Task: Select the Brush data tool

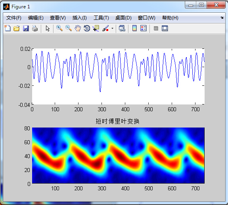Action: pyautogui.click(x=105, y=28)
